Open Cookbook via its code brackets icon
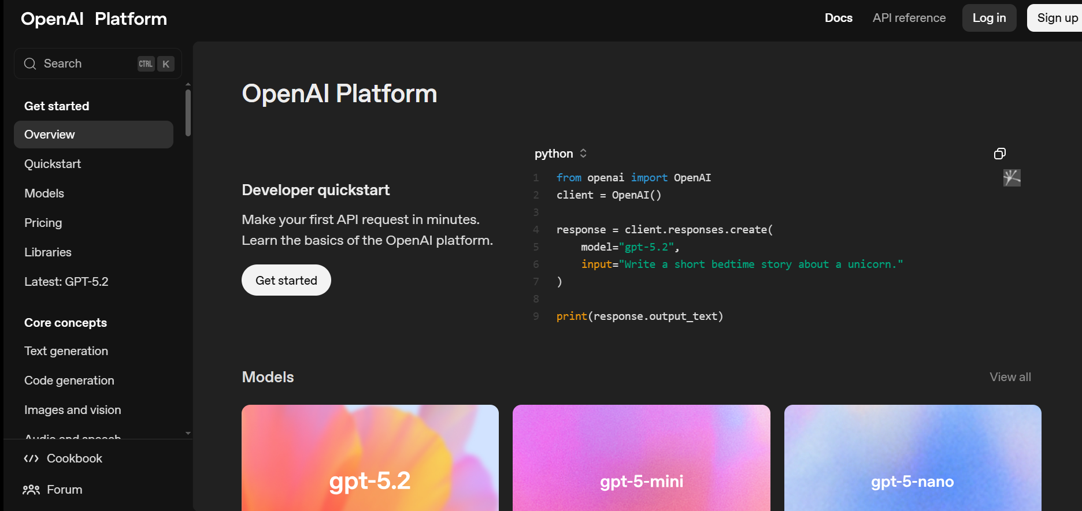The height and width of the screenshot is (511, 1082). 31,458
